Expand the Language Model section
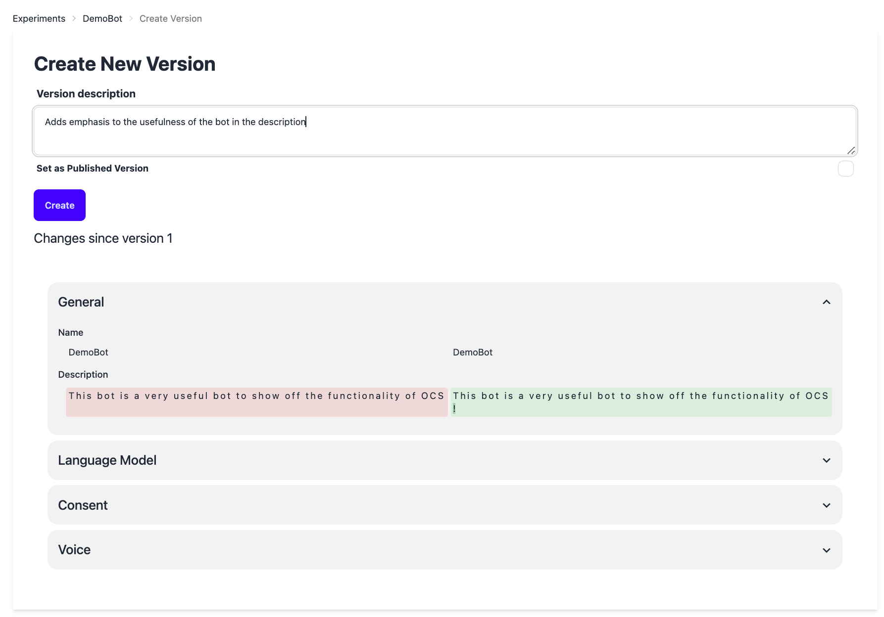Viewport: 884px width, 617px height. click(x=444, y=460)
